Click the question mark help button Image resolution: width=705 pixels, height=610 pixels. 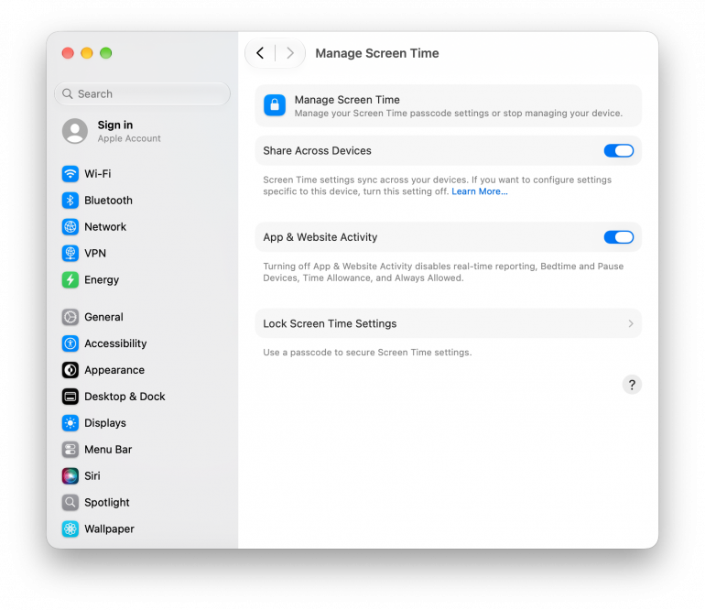tap(632, 385)
